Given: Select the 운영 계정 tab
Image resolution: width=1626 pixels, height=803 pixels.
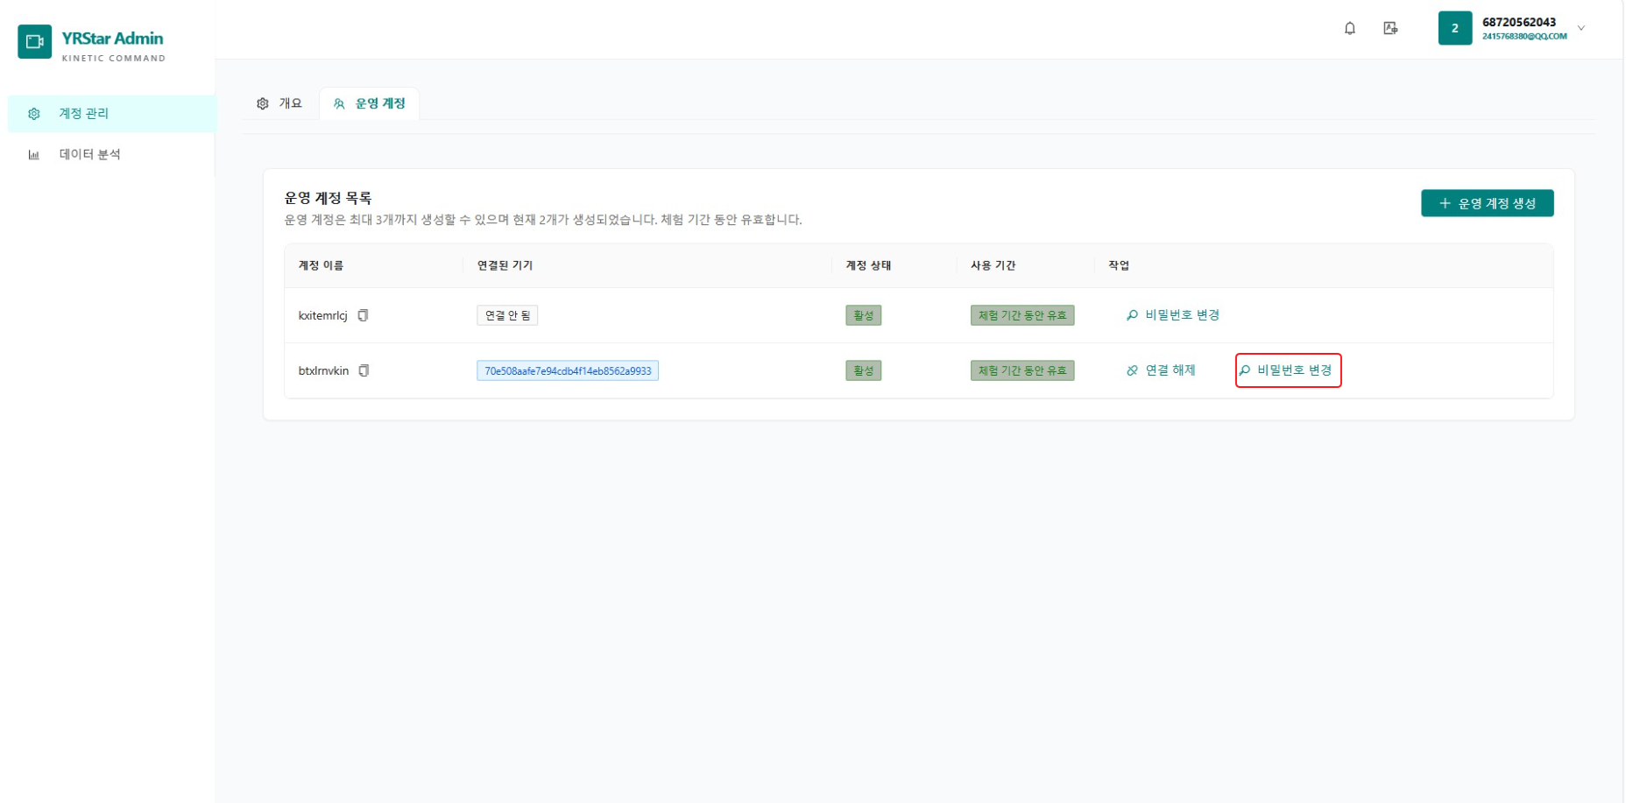Looking at the screenshot, I should point(369,103).
